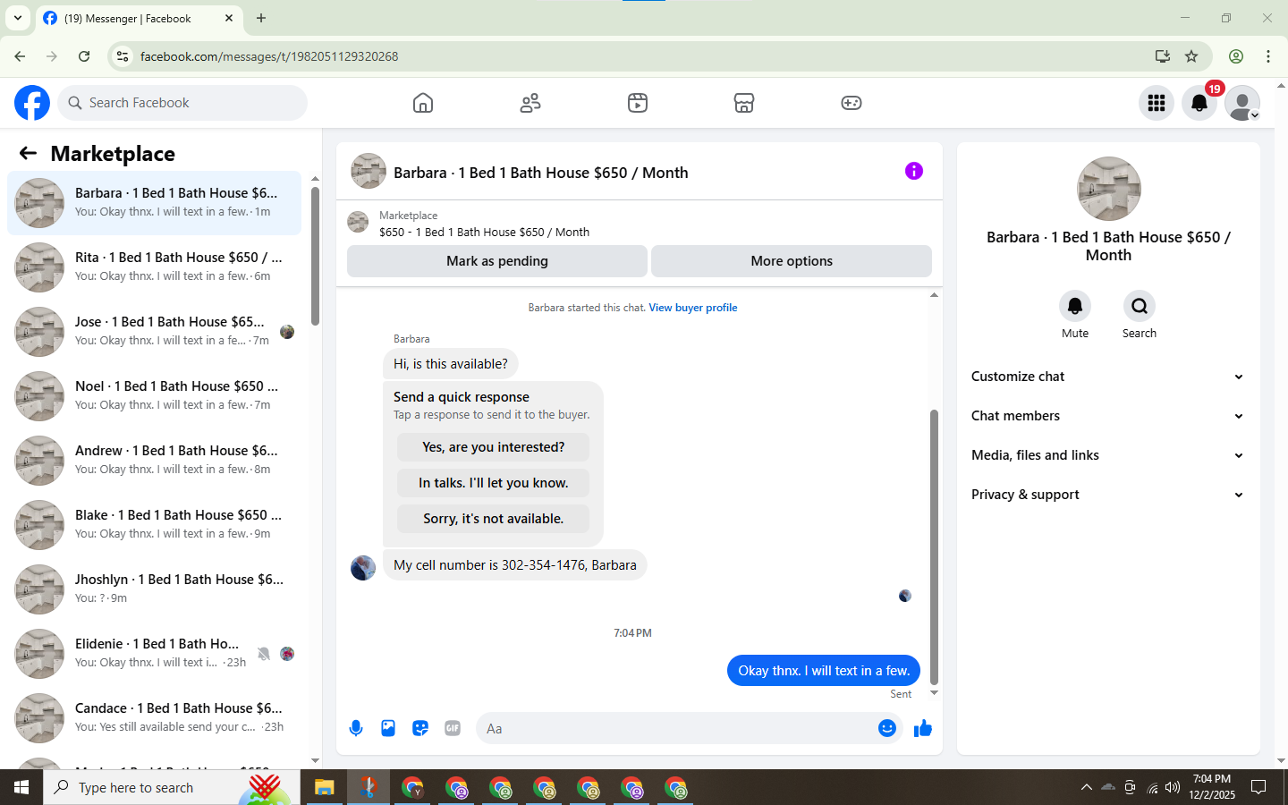Viewport: 1288px width, 805px height.
Task: Reload the page in the browser
Action: pyautogui.click(x=84, y=56)
